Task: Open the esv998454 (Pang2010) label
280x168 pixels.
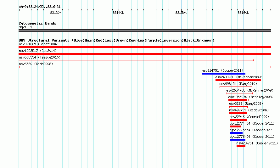Action: click(238, 84)
